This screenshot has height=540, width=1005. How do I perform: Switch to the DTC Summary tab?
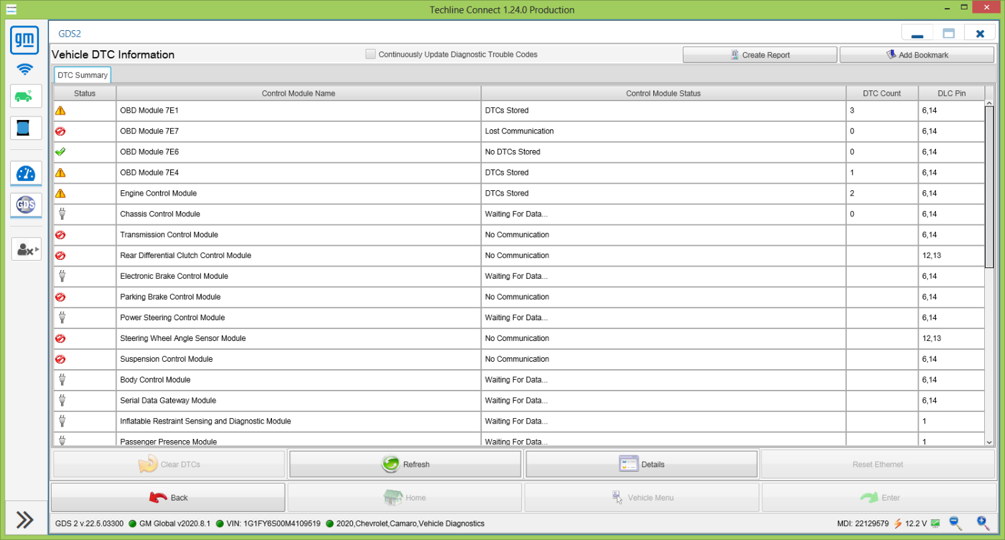[82, 75]
